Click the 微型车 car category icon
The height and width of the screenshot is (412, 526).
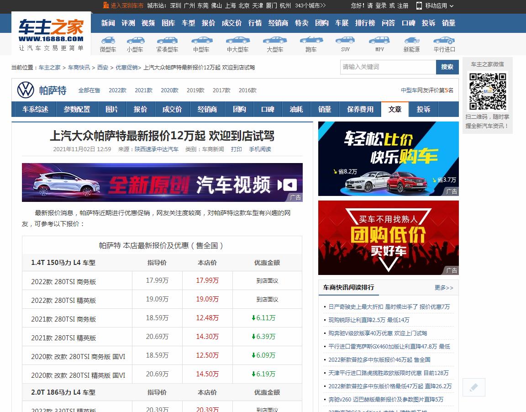point(108,41)
